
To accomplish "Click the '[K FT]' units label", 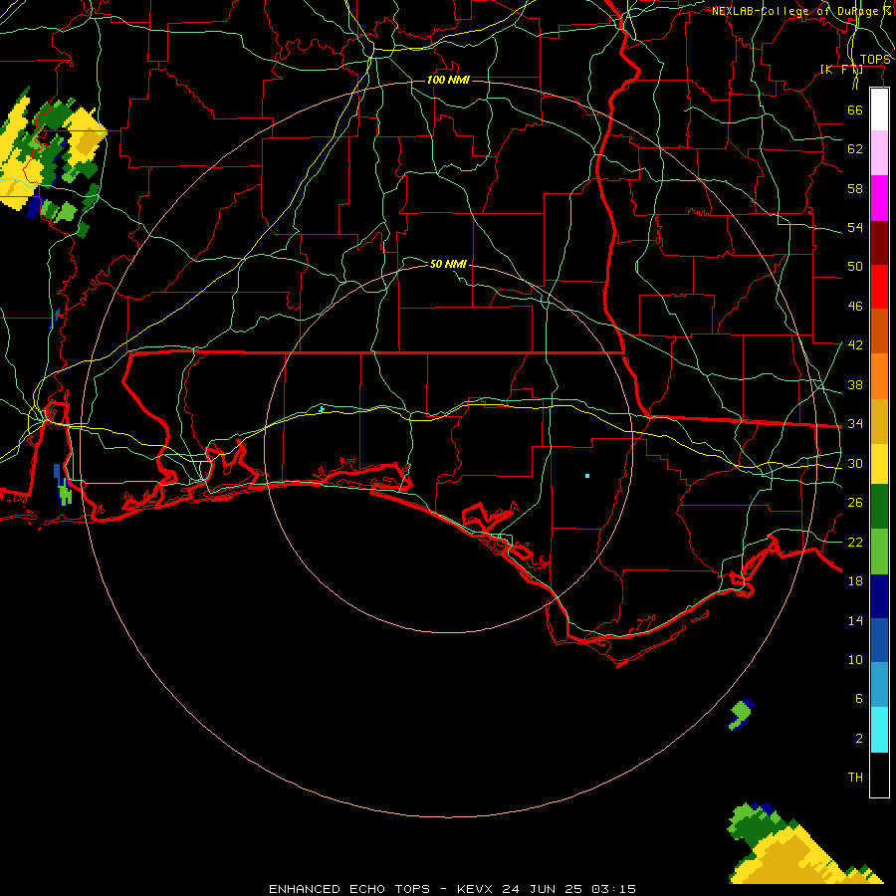I will [x=841, y=70].
